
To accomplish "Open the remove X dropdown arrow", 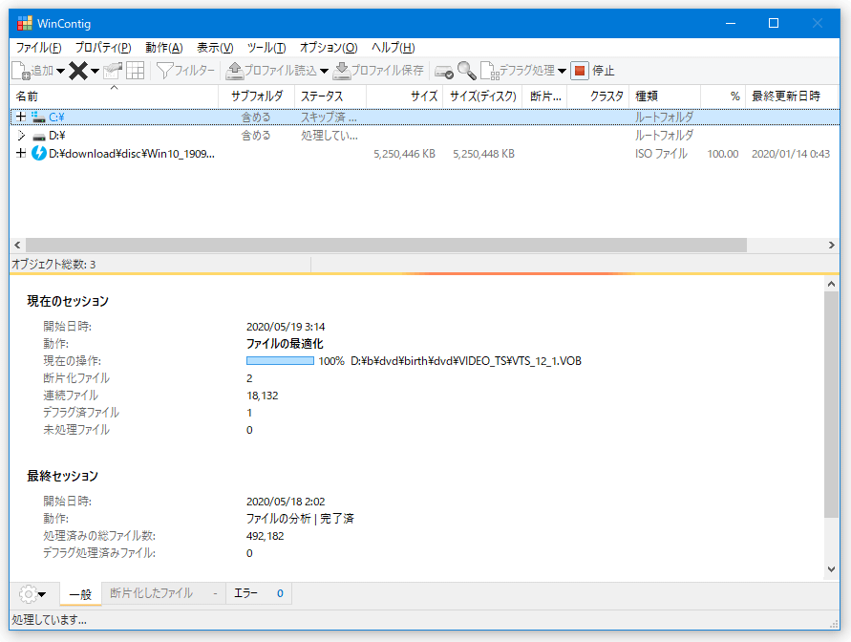I will [95, 71].
